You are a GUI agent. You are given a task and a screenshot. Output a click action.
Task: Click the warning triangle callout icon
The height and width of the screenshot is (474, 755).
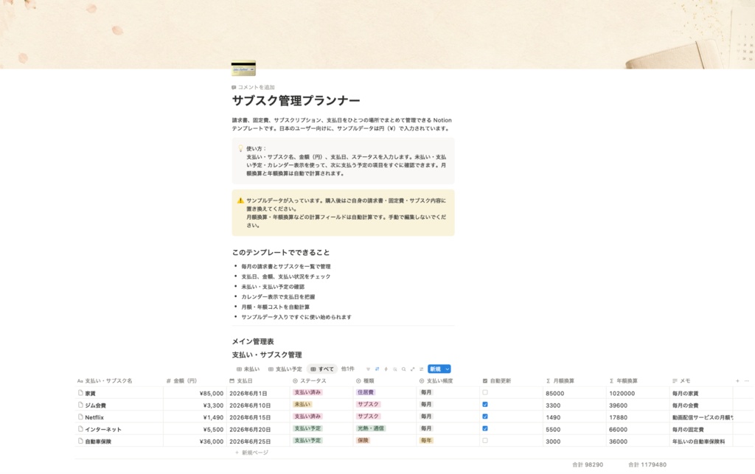pyautogui.click(x=240, y=201)
